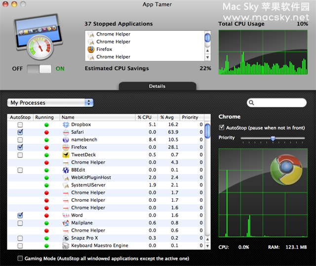Sort by Name column header

pos(98,118)
